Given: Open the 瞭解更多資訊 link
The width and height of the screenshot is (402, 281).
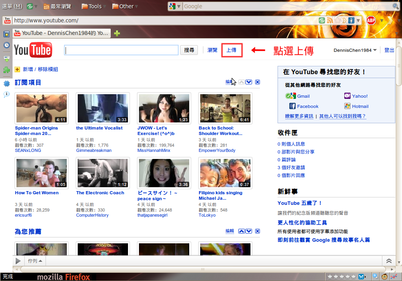Looking at the screenshot, I should (299, 116).
